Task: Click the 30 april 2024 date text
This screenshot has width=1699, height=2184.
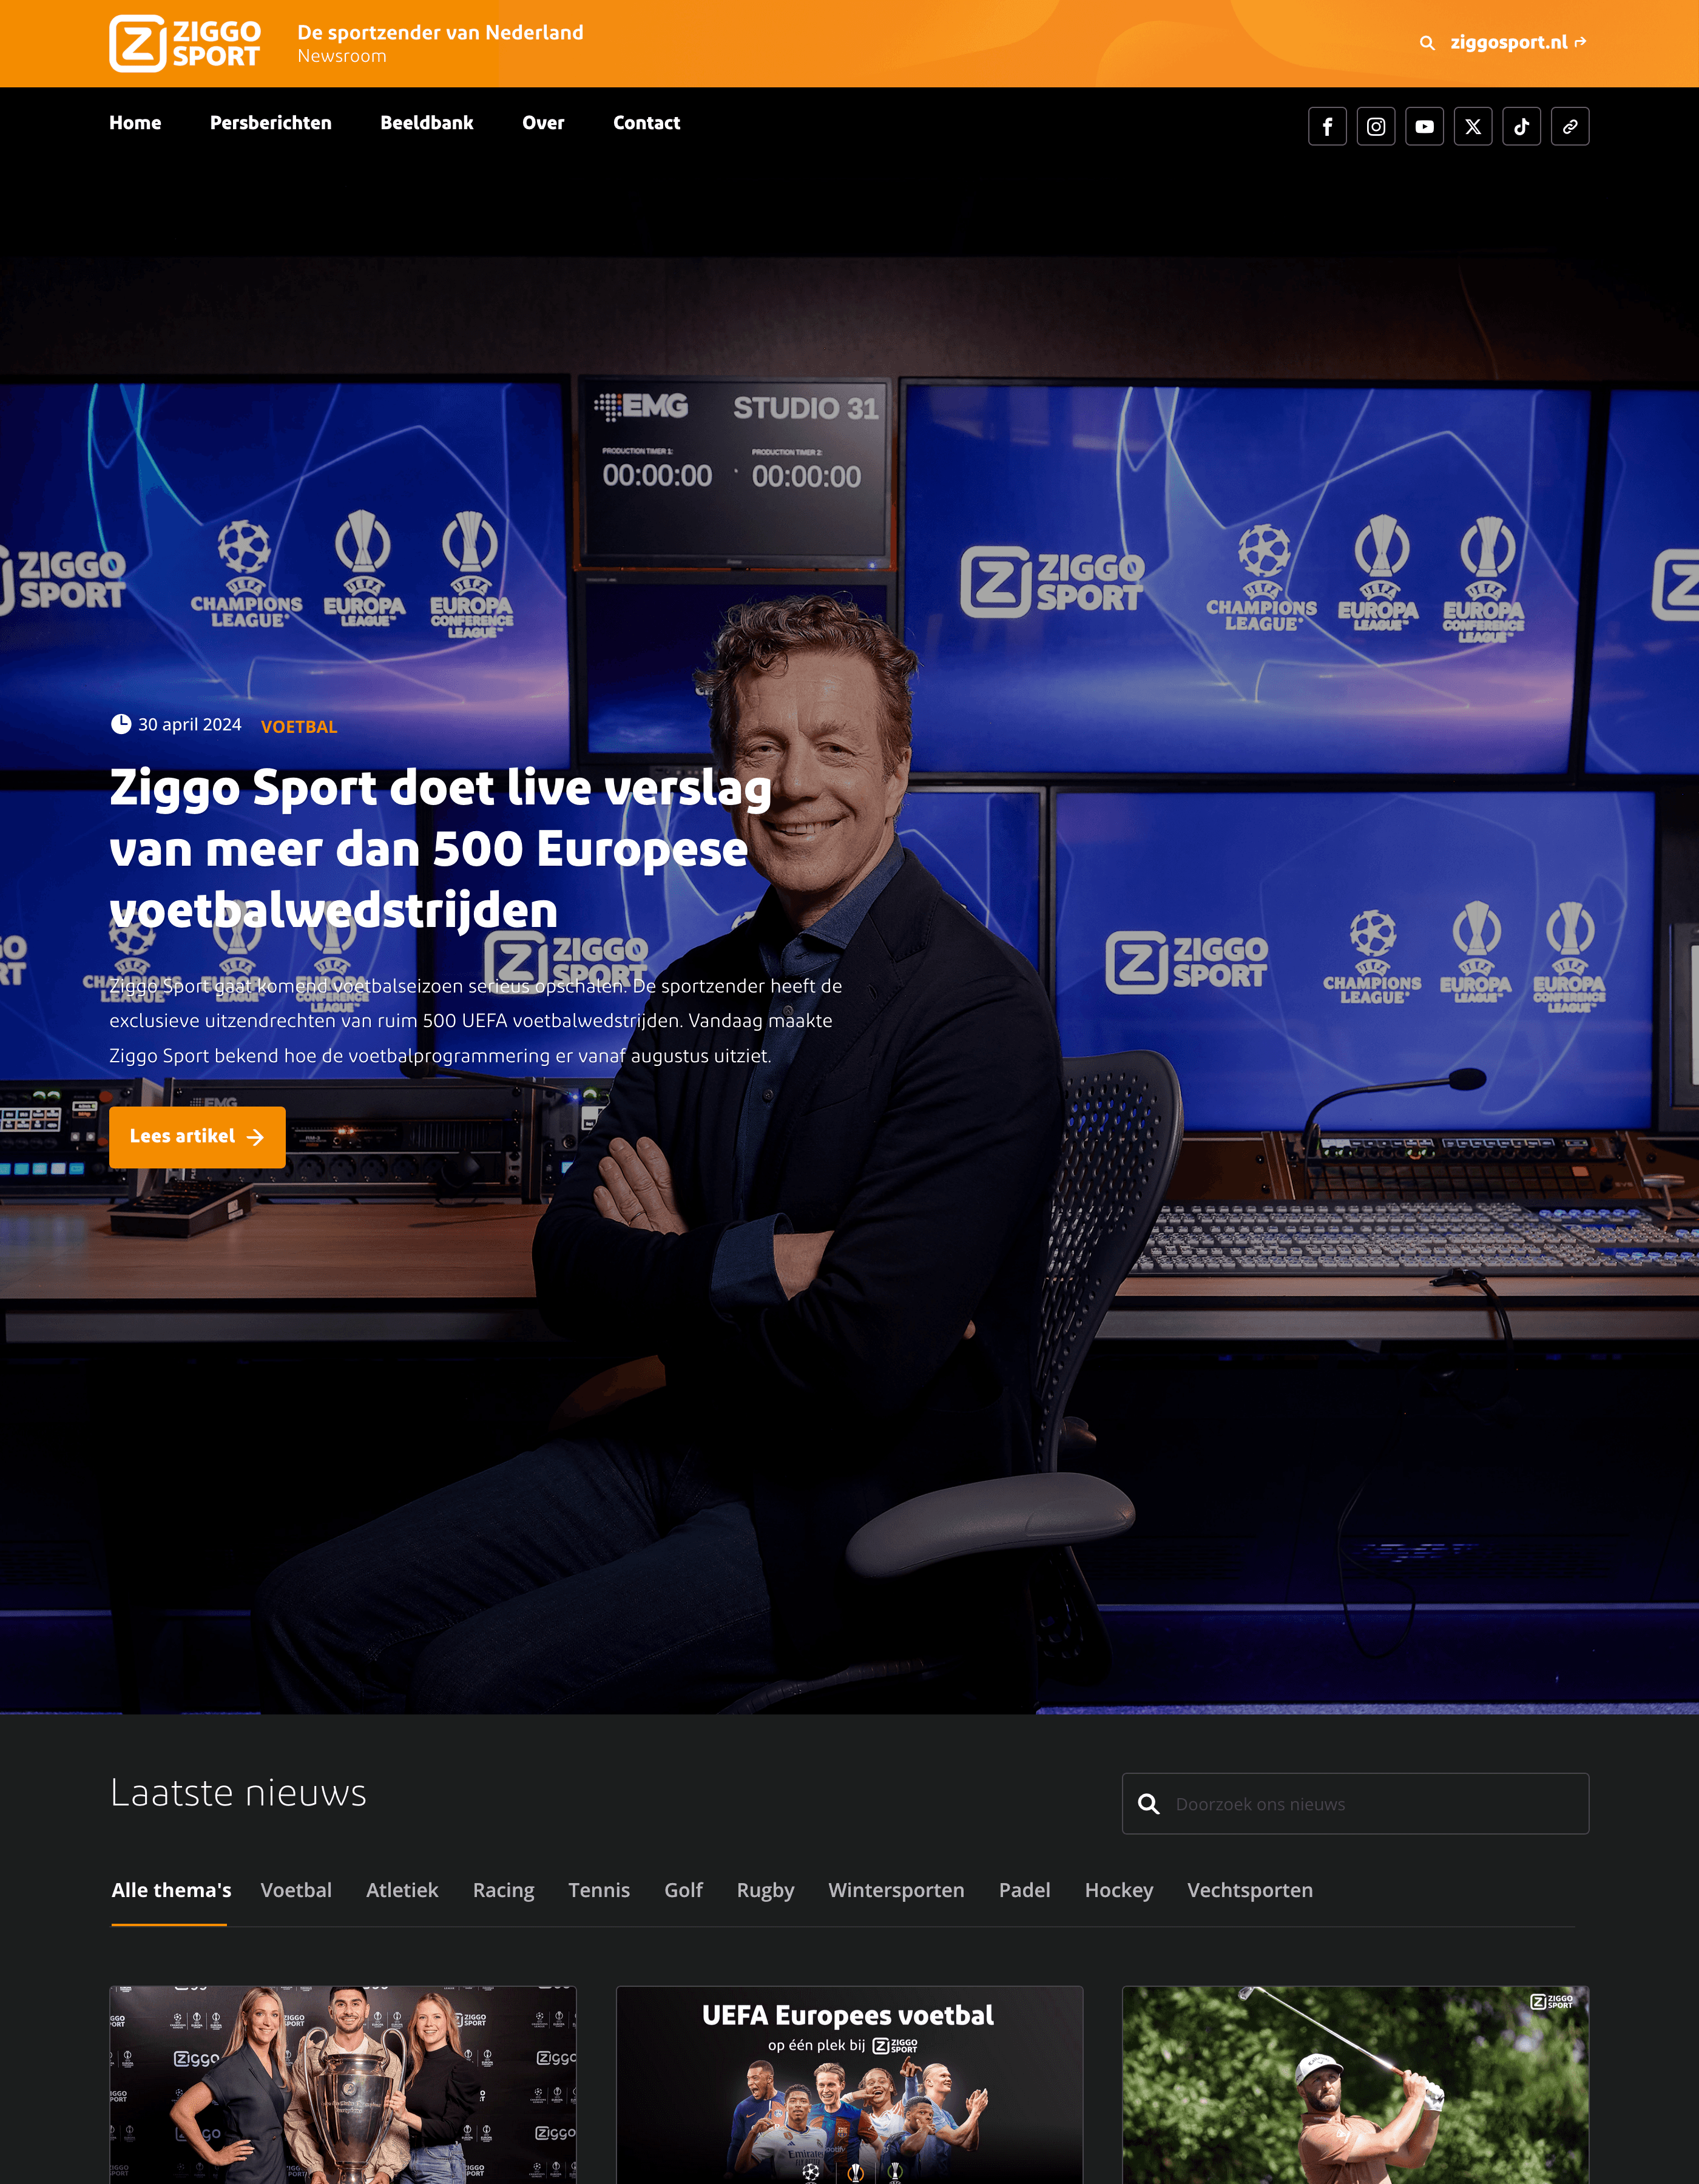Action: click(190, 724)
